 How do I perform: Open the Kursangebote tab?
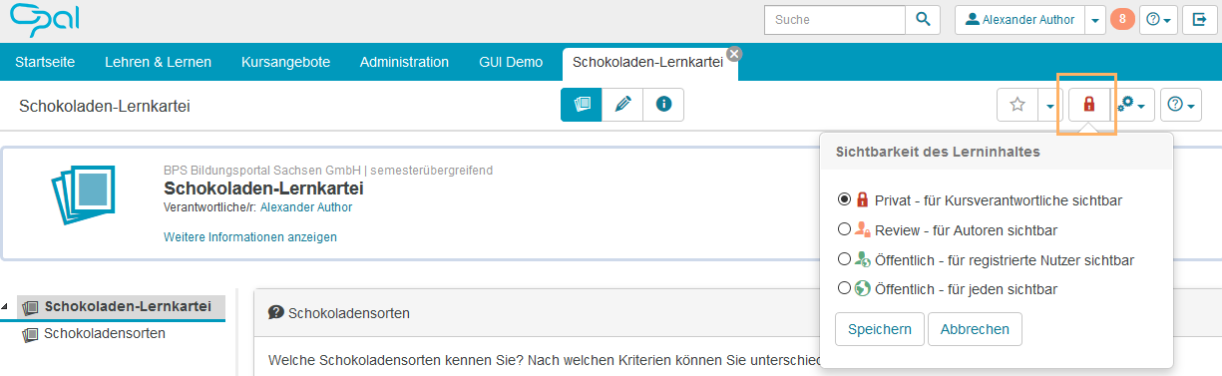pyautogui.click(x=285, y=62)
